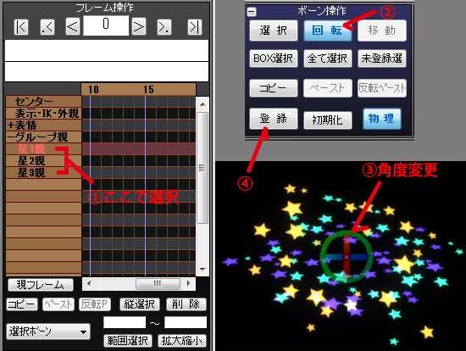Click bone panel ペースト button
The width and height of the screenshot is (466, 351).
pyautogui.click(x=328, y=88)
